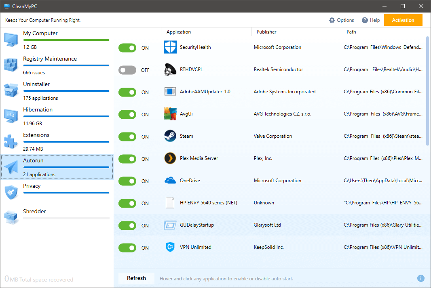The height and width of the screenshot is (288, 431).
Task: Click the VPN Unlimited shield icon
Action: tap(170, 247)
